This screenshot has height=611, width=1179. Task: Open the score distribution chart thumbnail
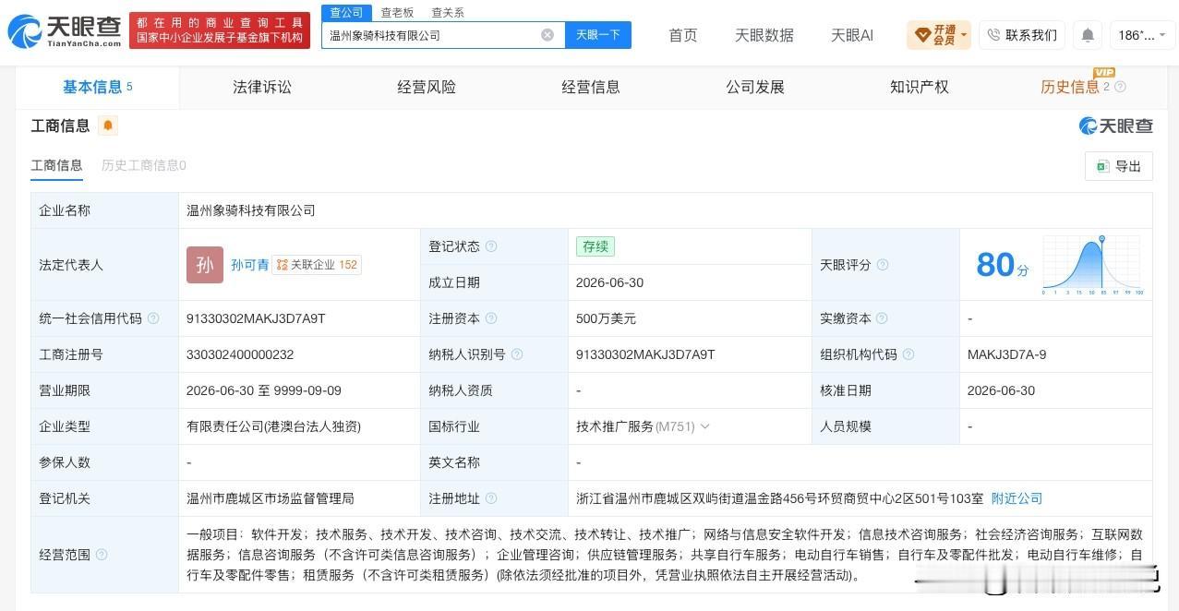point(1093,265)
